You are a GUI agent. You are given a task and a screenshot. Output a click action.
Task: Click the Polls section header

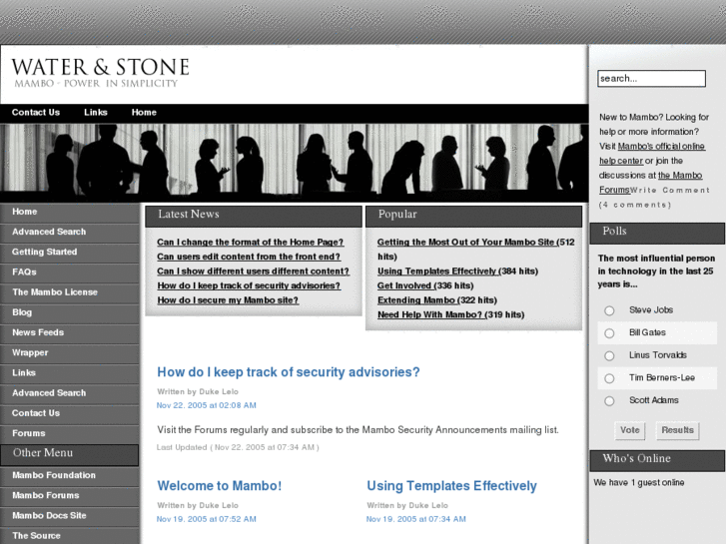[657, 233]
